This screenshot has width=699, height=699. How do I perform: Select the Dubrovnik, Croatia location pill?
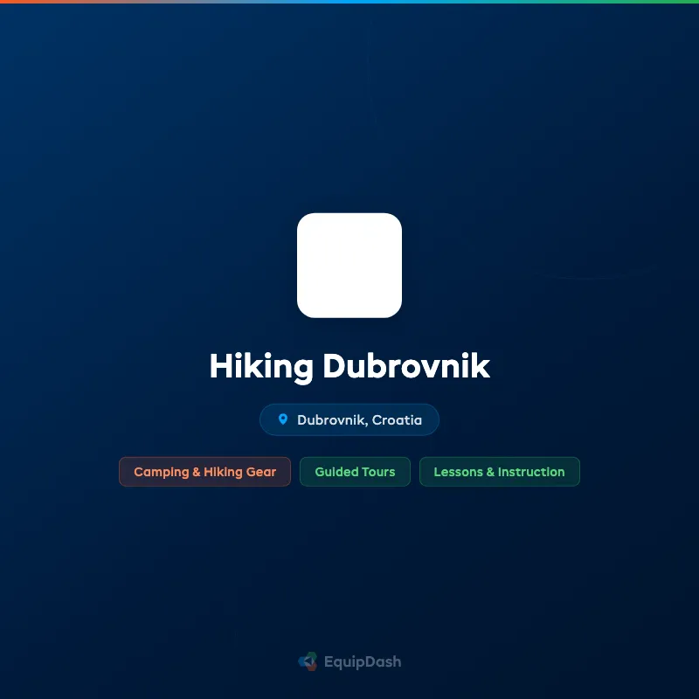point(349,419)
